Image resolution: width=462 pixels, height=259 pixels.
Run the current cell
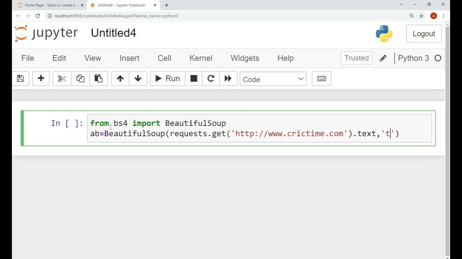tap(167, 79)
